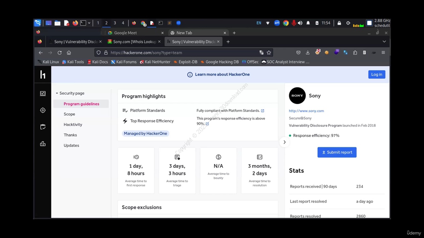The image size is (424, 238).
Task: Open the dashboard chart icon in left sidebar
Action: pyautogui.click(x=43, y=94)
